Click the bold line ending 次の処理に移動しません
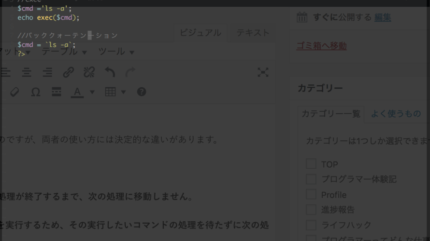The image size is (430, 241). tap(97, 196)
